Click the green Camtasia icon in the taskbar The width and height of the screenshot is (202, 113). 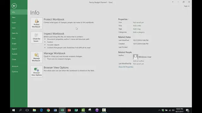coord(83,110)
